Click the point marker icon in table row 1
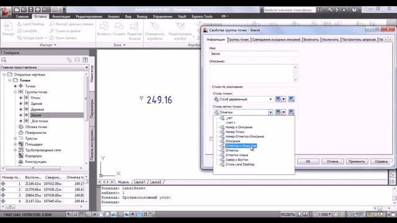Viewport: 397px width, 223px height. 3,184
